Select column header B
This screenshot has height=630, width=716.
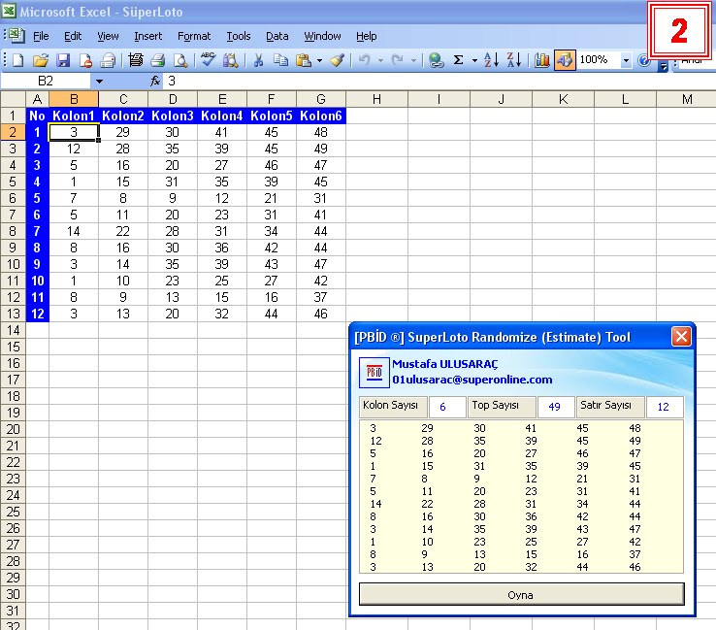(x=74, y=99)
